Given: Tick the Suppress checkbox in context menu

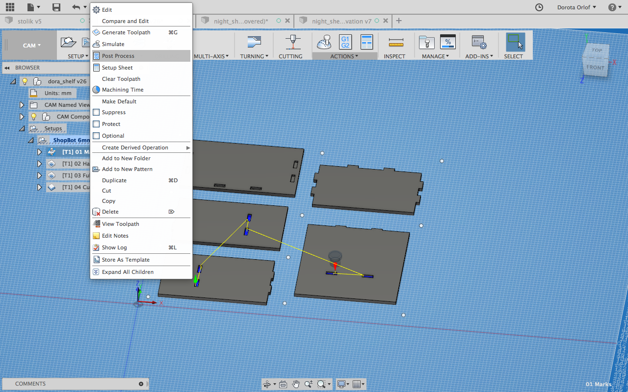Looking at the screenshot, I should (97, 112).
